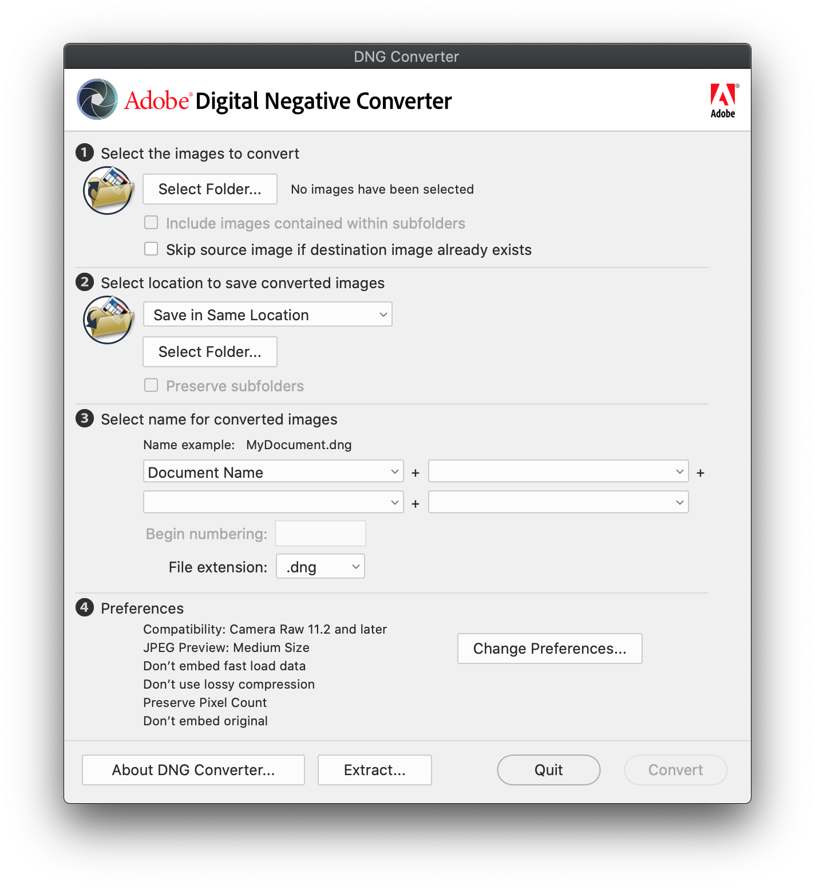The image size is (815, 888).
Task: Click the step 3 number badge
Action: (x=85, y=419)
